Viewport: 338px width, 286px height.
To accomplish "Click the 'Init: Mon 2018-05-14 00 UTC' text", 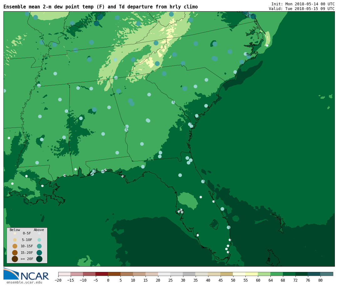I will 303,4.
